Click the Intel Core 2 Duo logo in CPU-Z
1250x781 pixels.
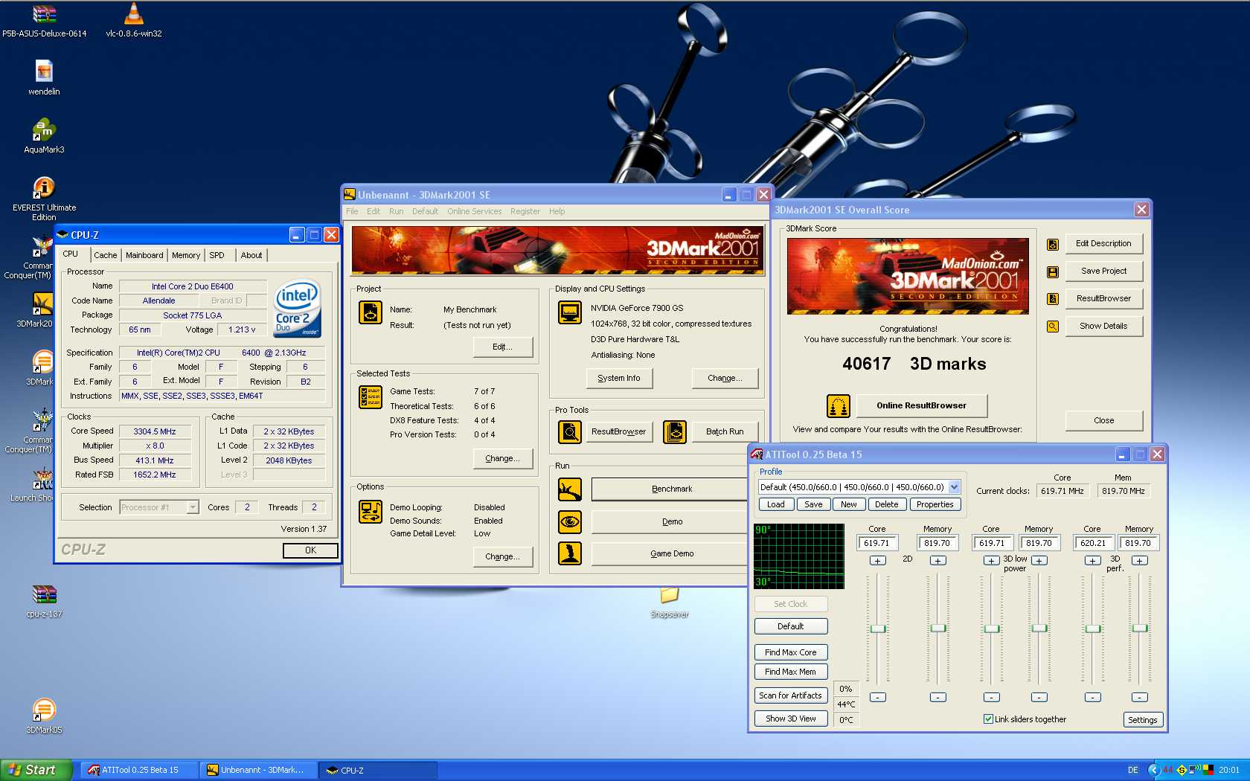tap(297, 309)
